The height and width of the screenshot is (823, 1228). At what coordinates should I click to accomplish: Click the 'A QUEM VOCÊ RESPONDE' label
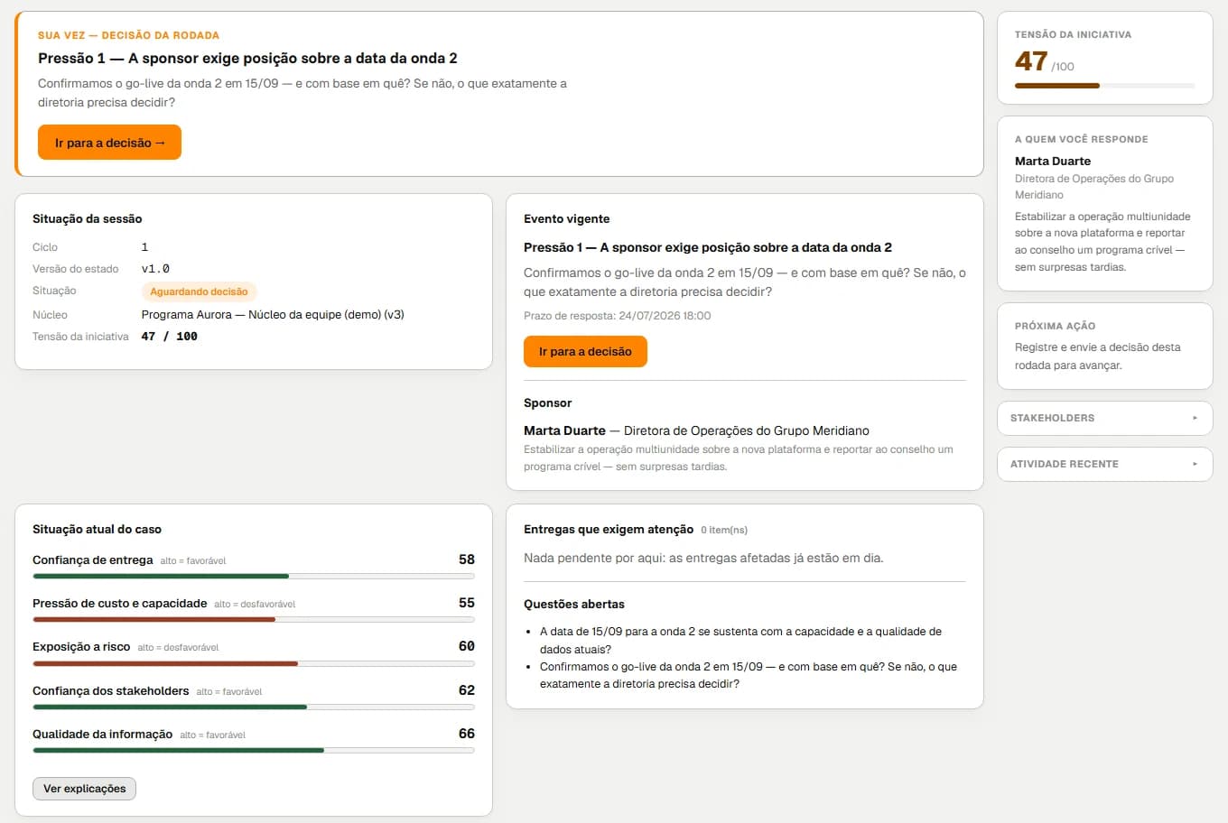point(1082,139)
